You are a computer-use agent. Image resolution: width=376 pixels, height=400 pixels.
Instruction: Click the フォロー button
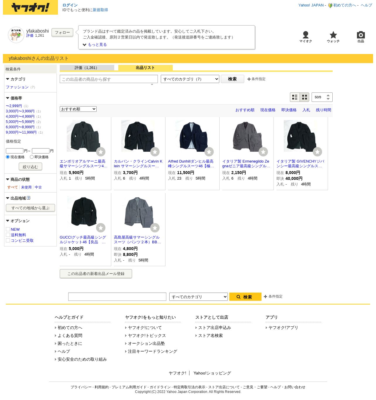(62, 33)
